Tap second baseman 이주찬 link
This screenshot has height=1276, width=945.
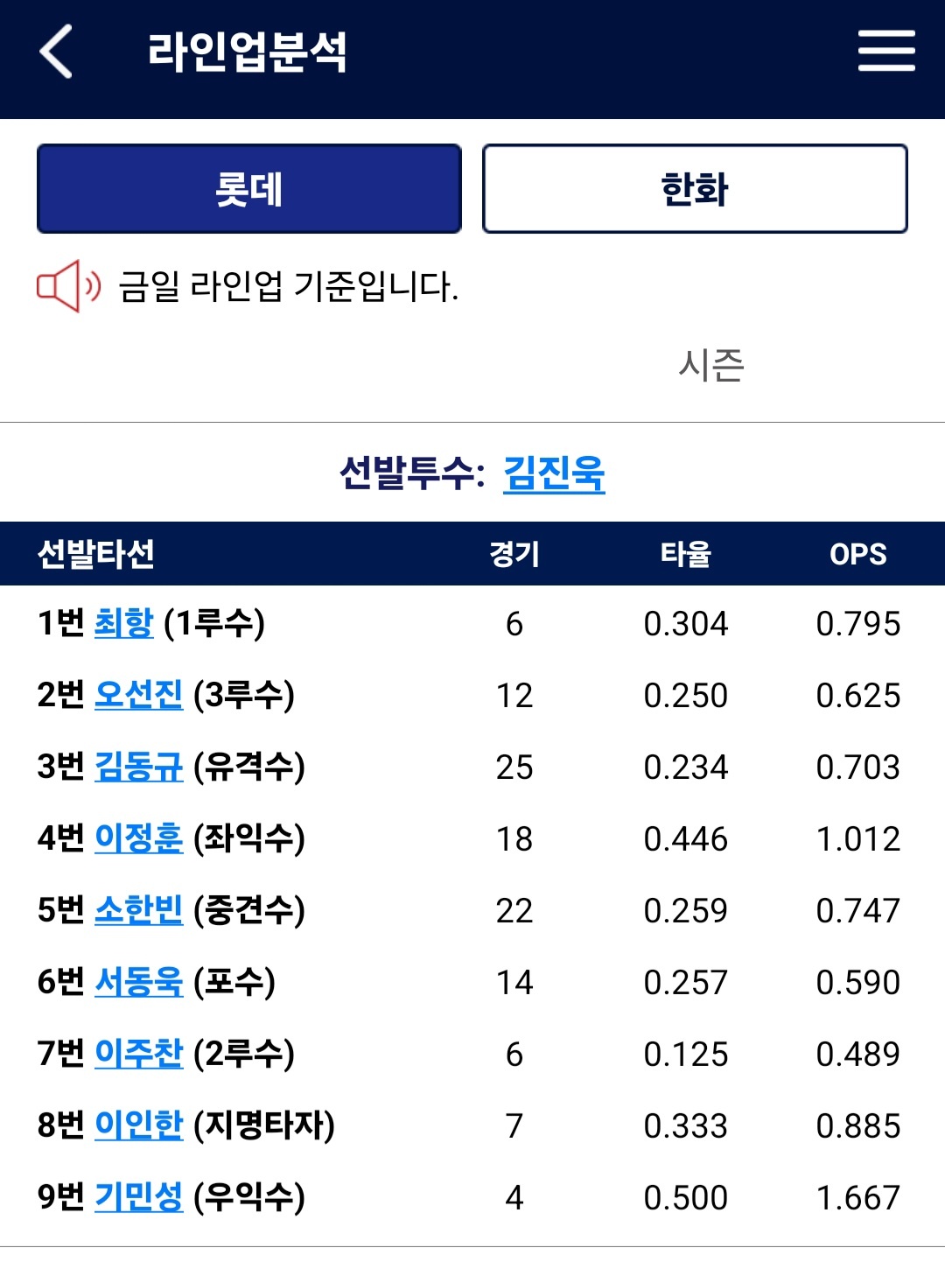[x=138, y=1054]
